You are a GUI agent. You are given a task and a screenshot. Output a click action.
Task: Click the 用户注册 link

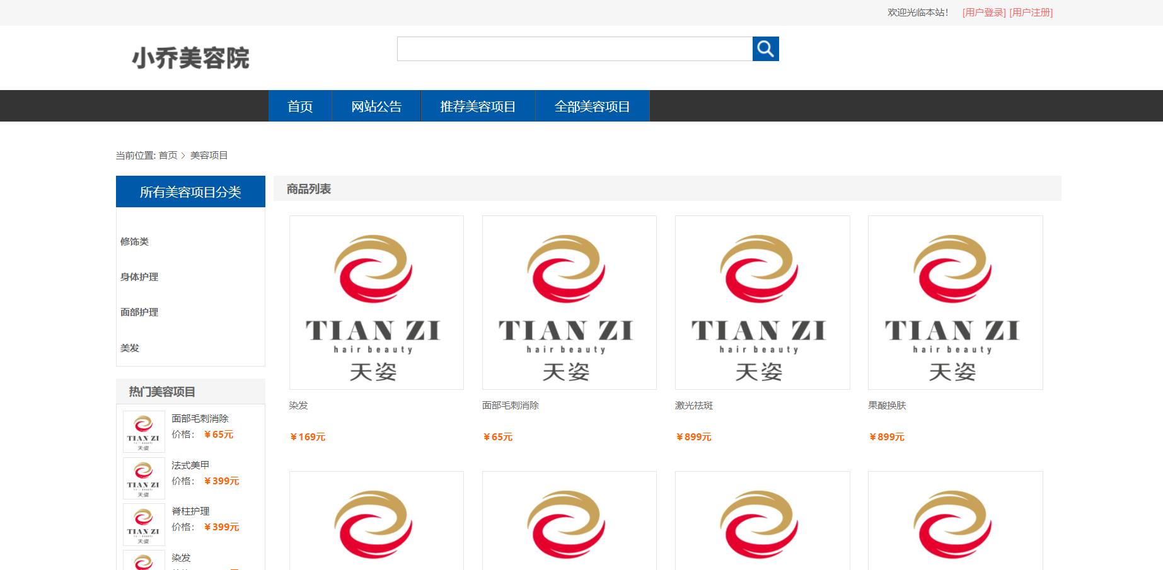coord(1031,13)
